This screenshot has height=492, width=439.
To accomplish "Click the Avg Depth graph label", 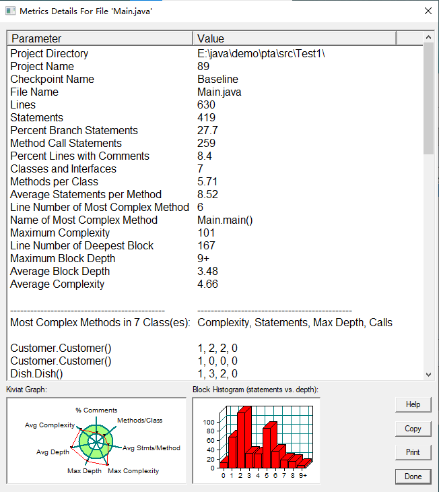I will pyautogui.click(x=53, y=452).
